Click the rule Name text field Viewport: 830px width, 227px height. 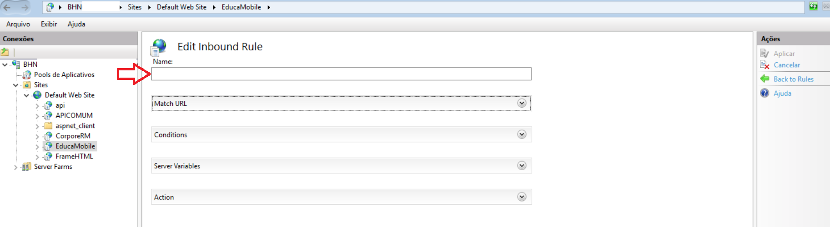pos(341,74)
